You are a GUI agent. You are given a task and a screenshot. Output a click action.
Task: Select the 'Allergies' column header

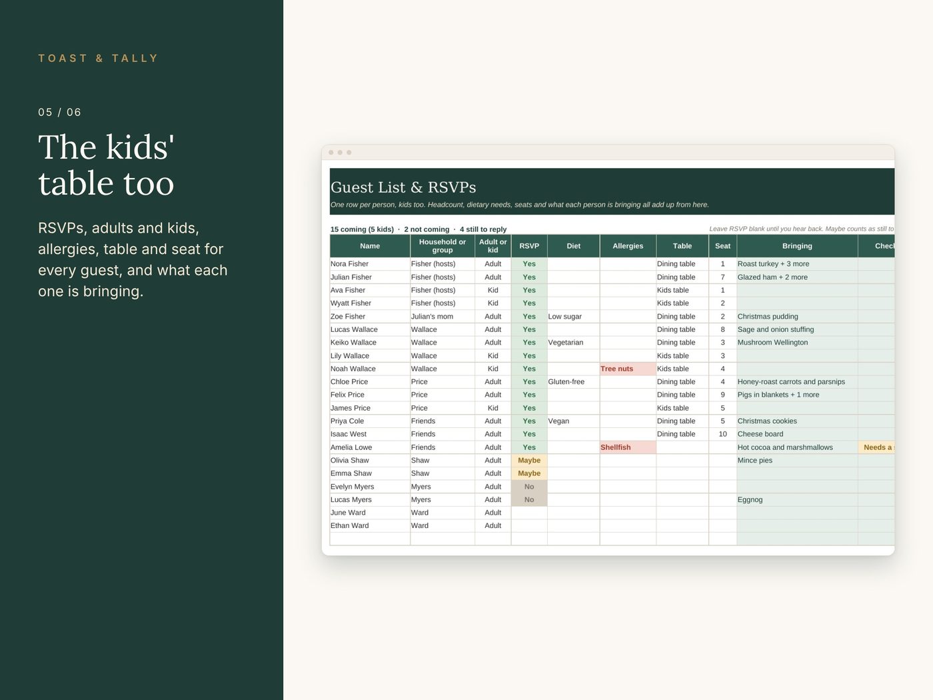[628, 246]
